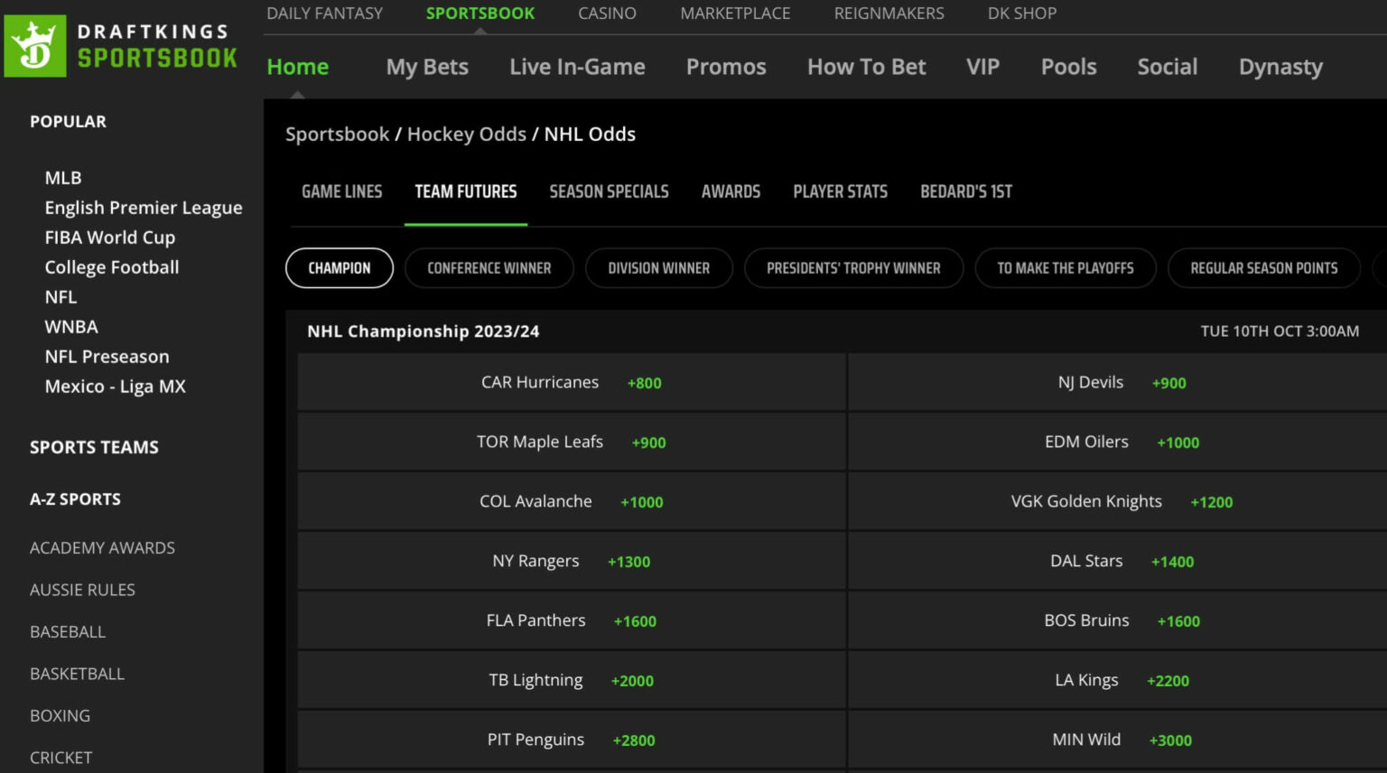Switch to the Season Specials tab
The image size is (1387, 773).
(x=609, y=191)
